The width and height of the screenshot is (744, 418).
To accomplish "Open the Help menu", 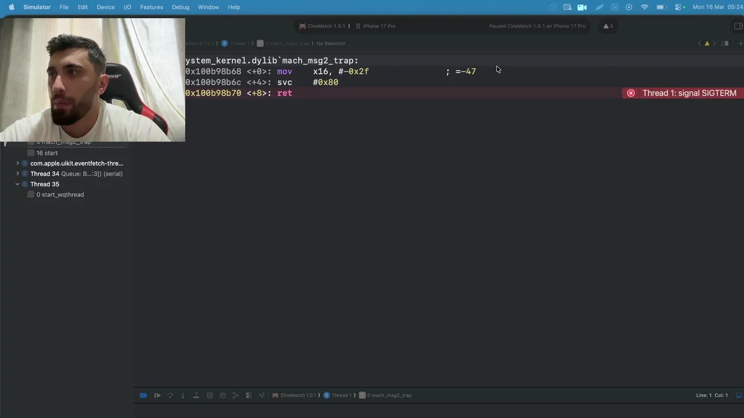I will point(234,7).
